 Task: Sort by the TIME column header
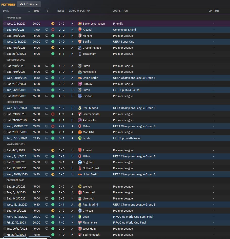click(36, 11)
